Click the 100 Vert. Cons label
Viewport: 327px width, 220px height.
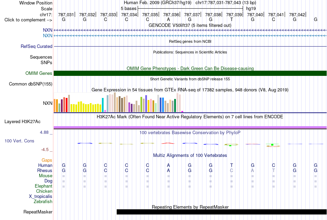19,141
